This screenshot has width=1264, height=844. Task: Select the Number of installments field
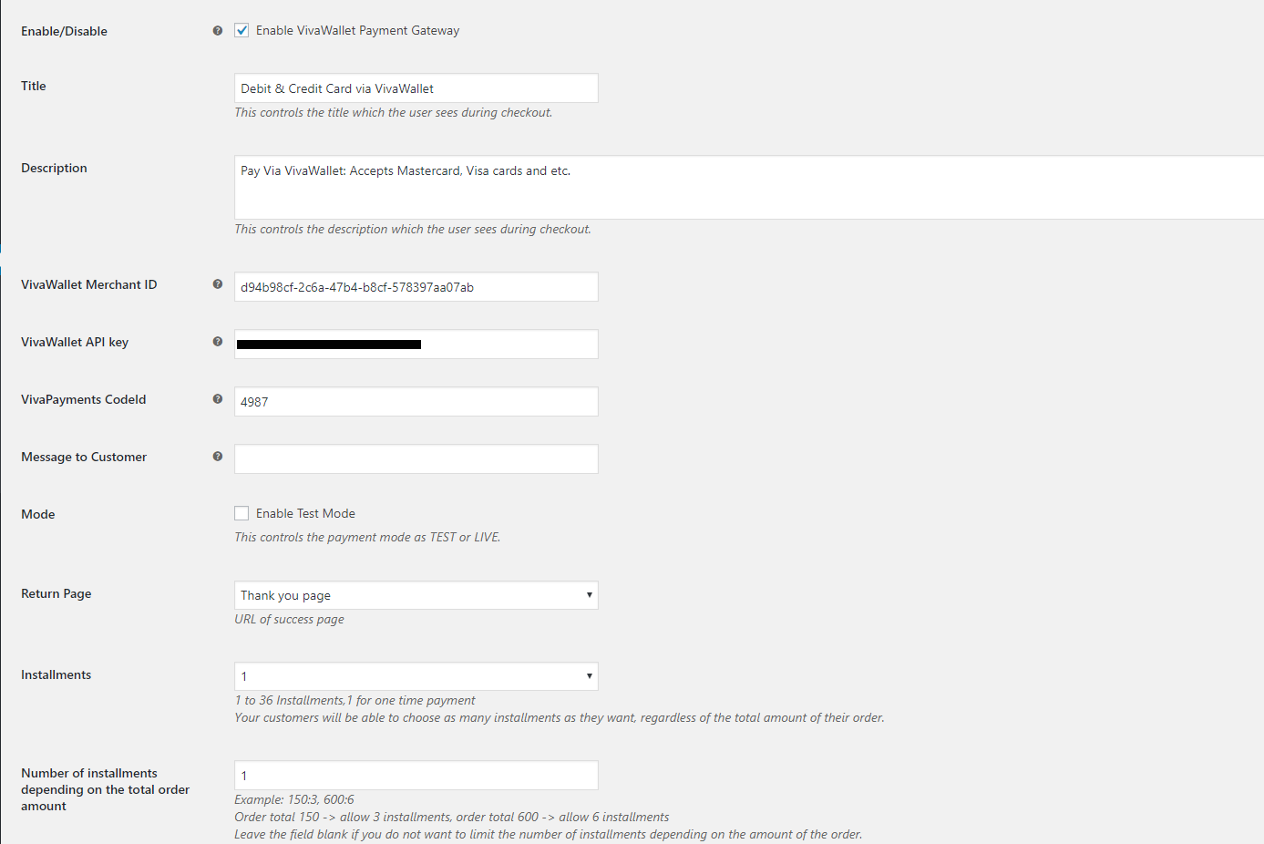pos(416,775)
